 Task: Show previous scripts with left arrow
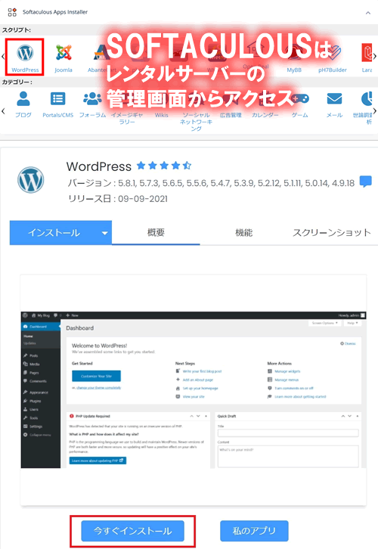click(3, 56)
